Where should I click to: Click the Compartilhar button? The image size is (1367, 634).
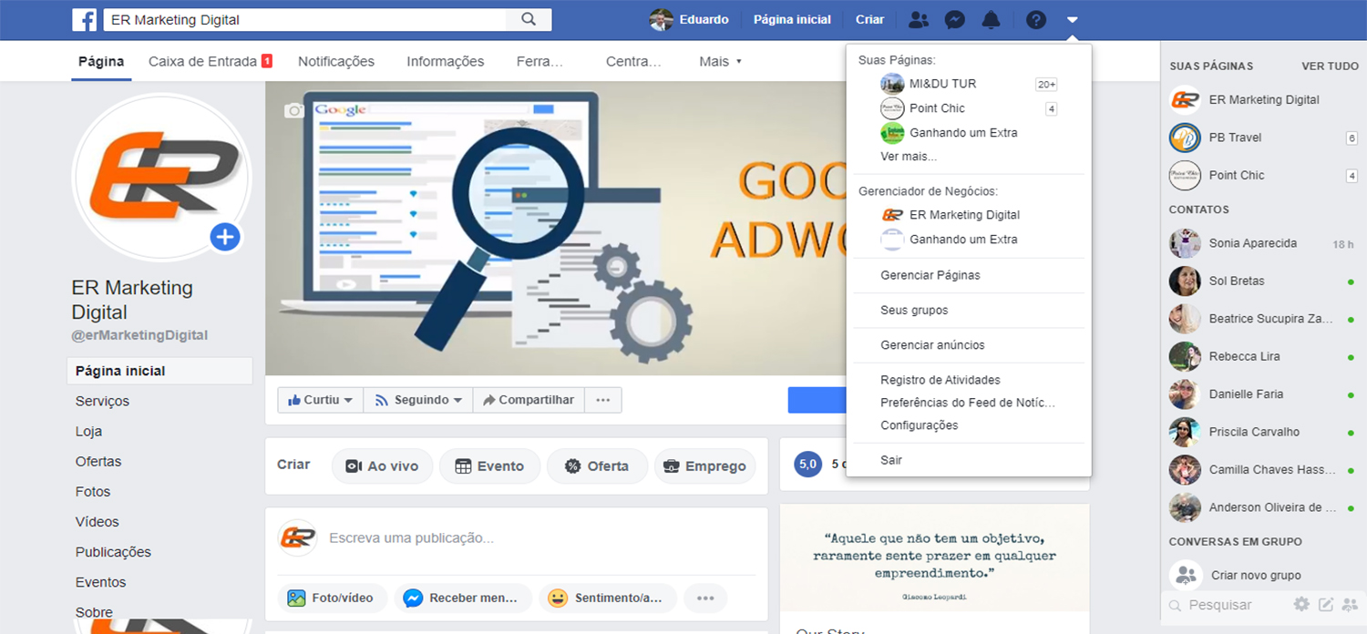tap(529, 400)
